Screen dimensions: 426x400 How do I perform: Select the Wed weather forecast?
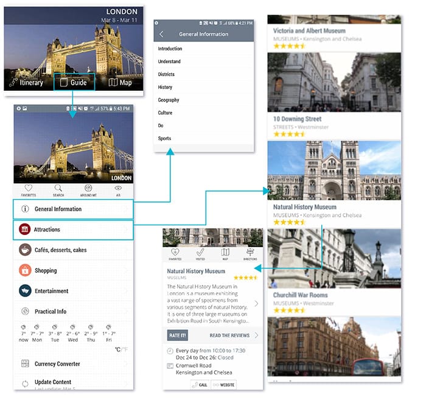click(x=73, y=333)
